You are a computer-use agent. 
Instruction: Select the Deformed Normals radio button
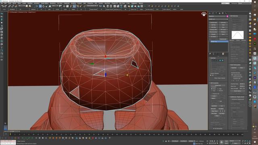232,77
